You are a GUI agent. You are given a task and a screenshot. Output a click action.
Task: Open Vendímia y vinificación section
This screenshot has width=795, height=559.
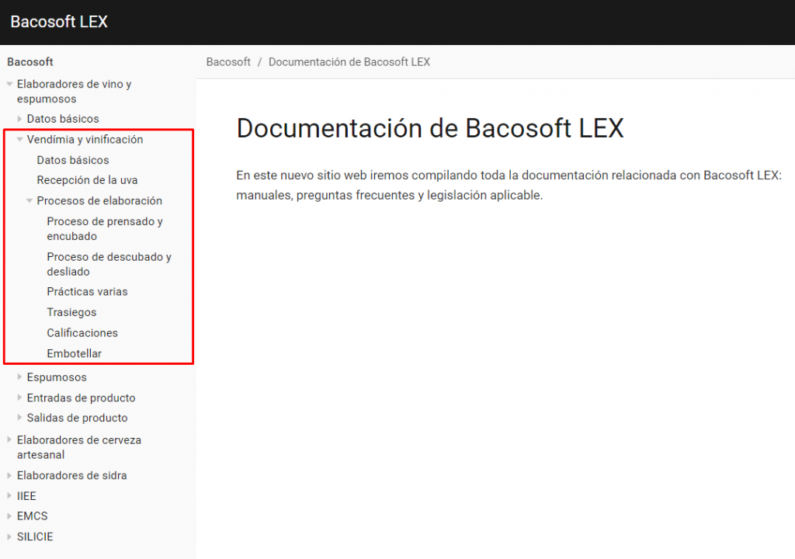coord(85,140)
